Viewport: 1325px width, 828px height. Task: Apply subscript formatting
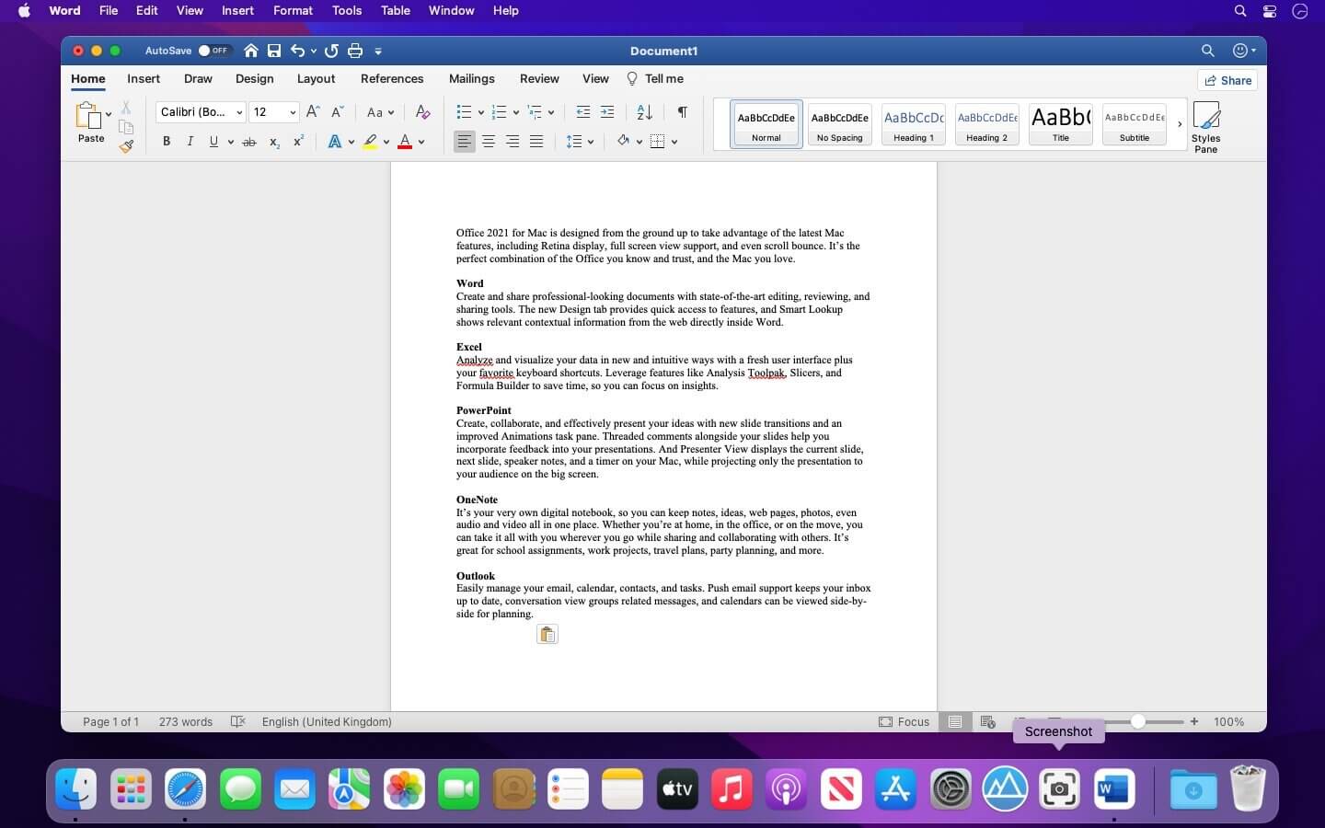(x=273, y=142)
